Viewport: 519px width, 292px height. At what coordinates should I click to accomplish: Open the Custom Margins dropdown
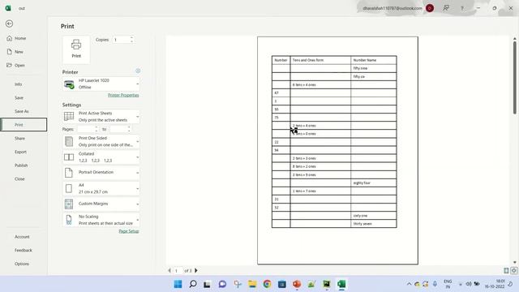coord(101,204)
